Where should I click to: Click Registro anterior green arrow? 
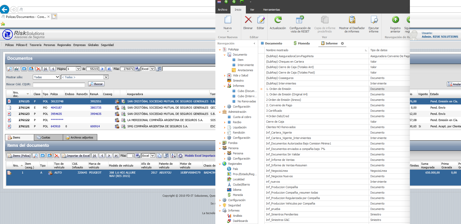click(x=395, y=20)
